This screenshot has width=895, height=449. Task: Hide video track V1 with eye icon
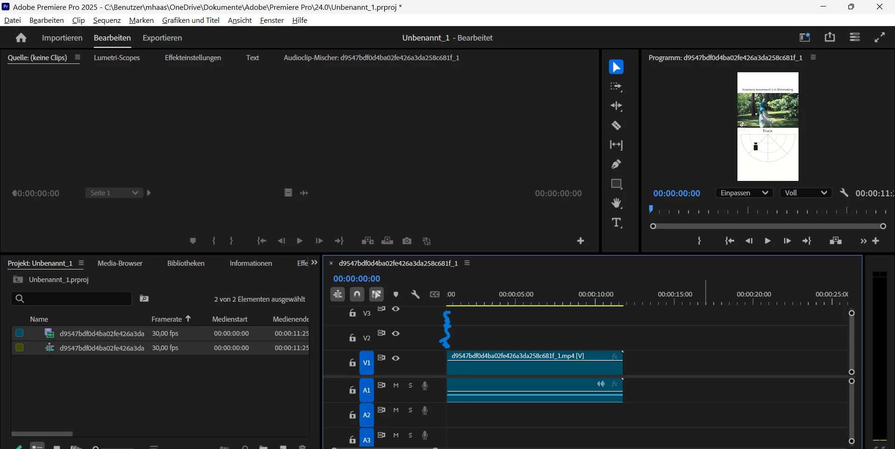(x=396, y=358)
